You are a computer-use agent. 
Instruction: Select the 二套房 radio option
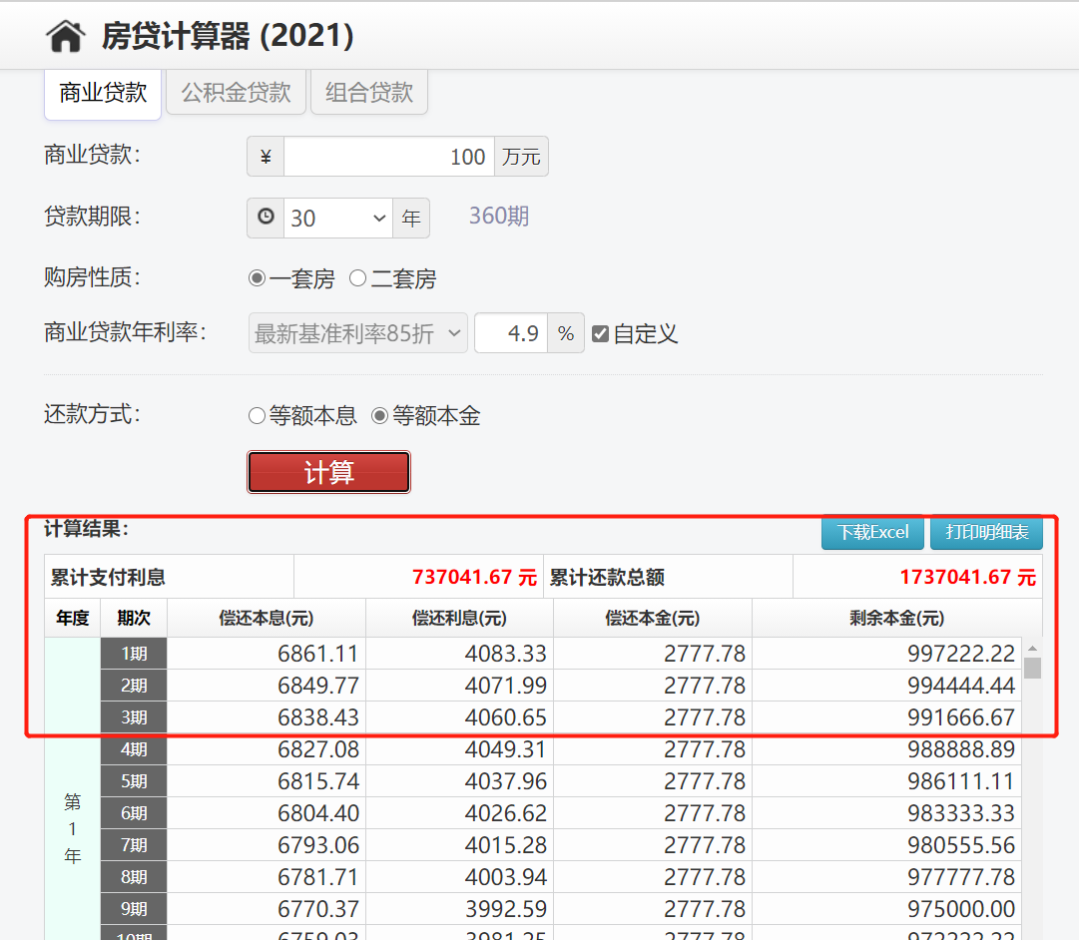point(357,277)
